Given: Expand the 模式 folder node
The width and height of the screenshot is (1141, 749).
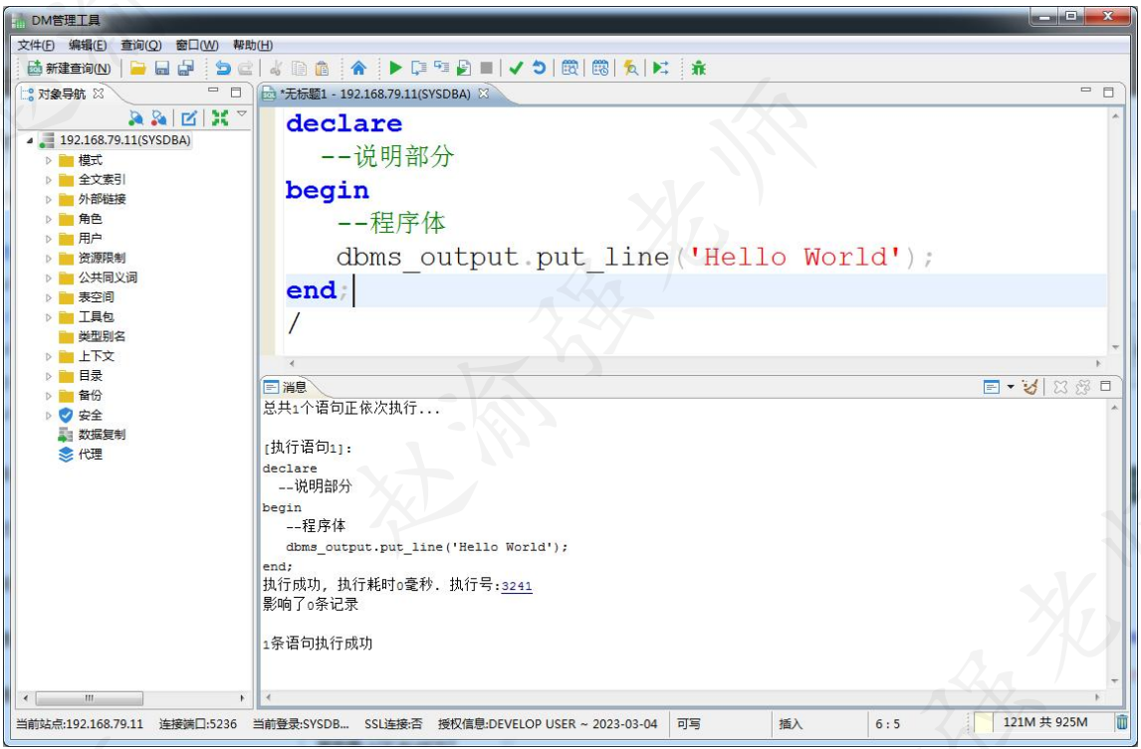Looking at the screenshot, I should [x=49, y=160].
